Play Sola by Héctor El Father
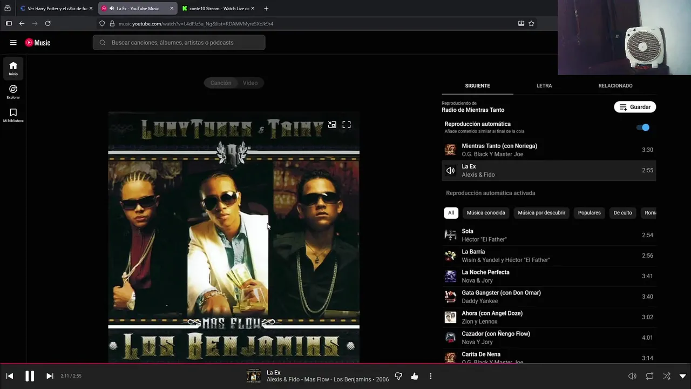 pos(549,235)
